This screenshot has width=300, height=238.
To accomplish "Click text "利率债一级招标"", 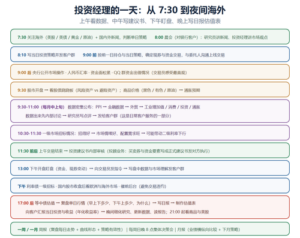I will pyautogui.click(x=41, y=186).
